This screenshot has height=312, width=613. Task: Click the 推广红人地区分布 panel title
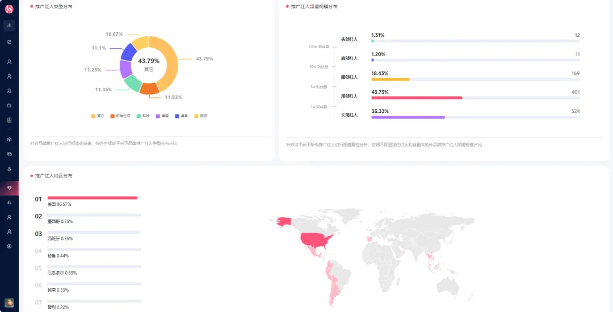tap(53, 176)
